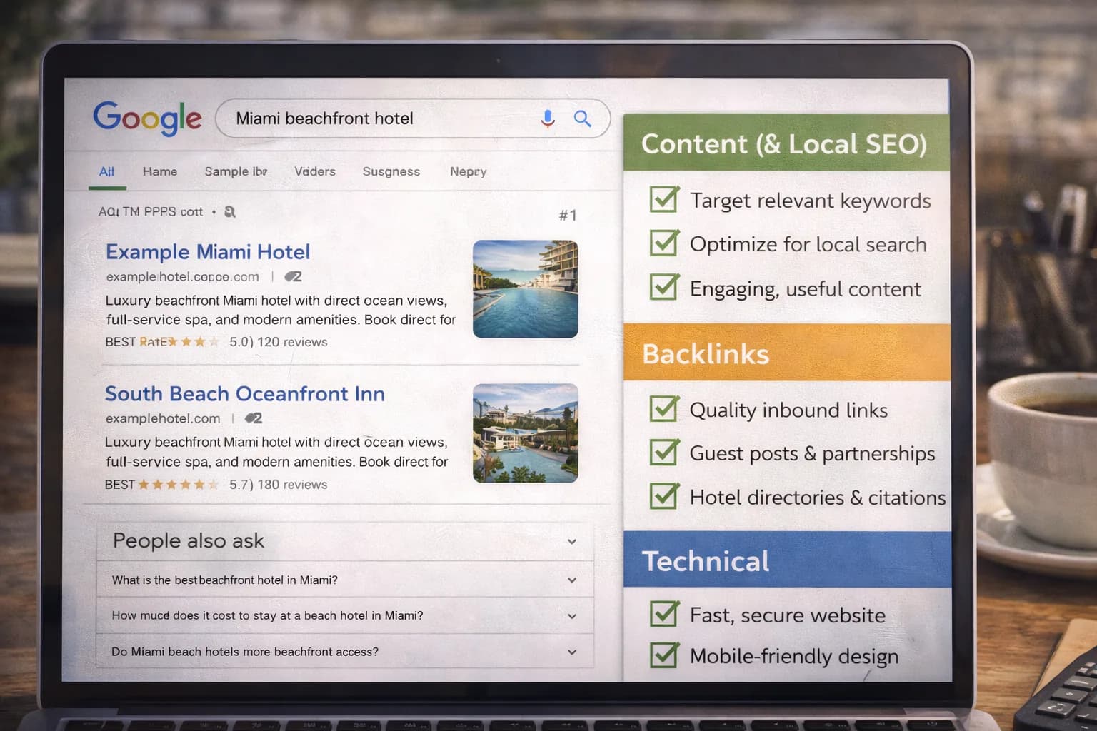Select the 'All' search tab

click(106, 171)
